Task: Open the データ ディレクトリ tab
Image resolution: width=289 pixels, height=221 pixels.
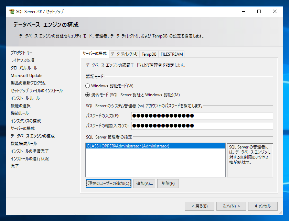Action: tap(124, 54)
